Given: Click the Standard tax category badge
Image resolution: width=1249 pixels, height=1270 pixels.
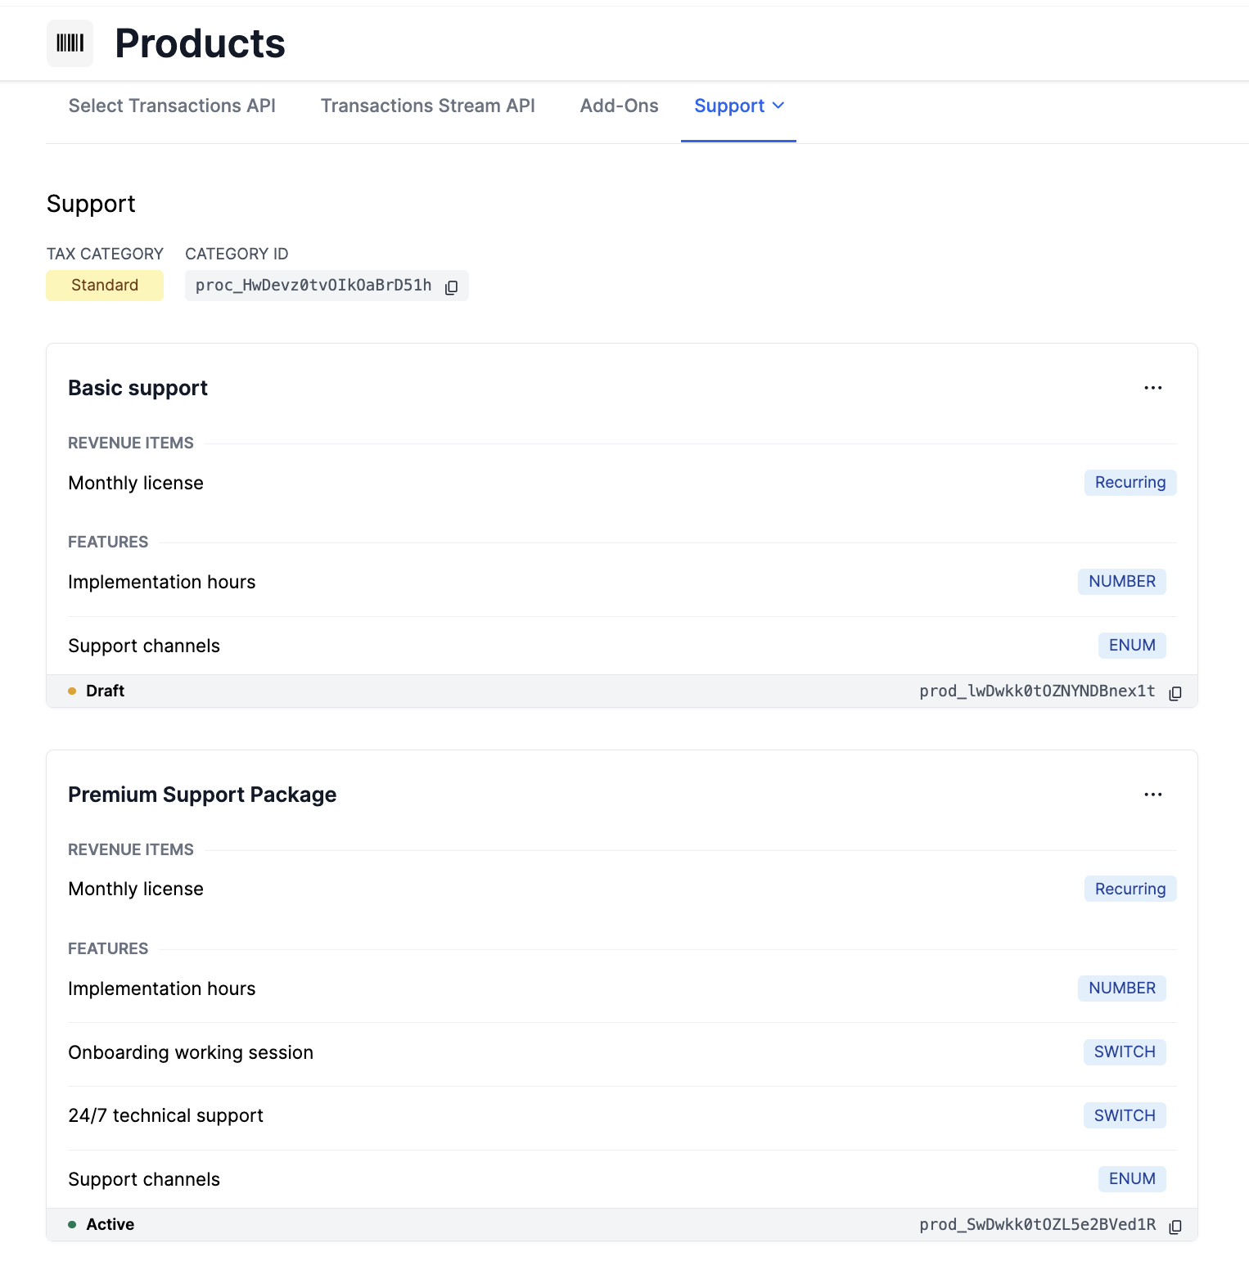Looking at the screenshot, I should click(x=105, y=286).
